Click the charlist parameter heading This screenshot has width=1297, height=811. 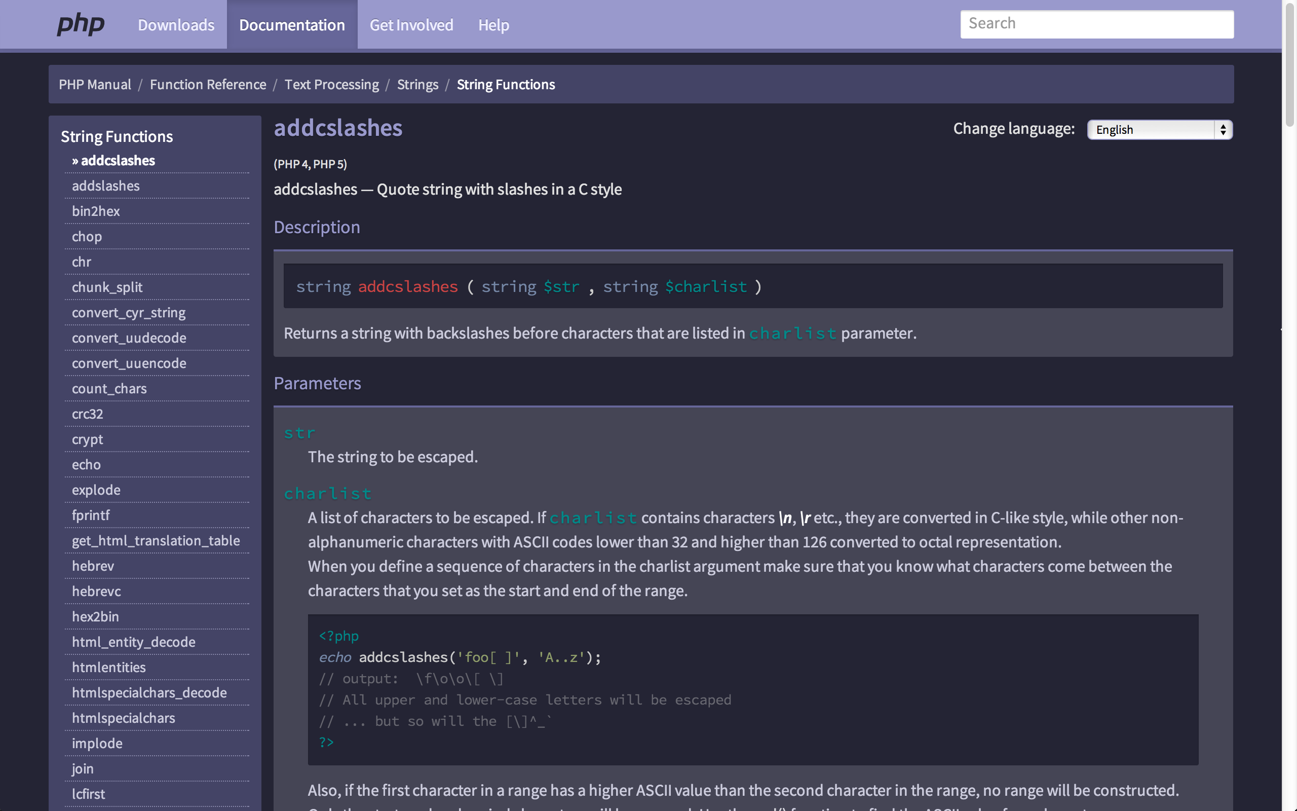(x=328, y=494)
